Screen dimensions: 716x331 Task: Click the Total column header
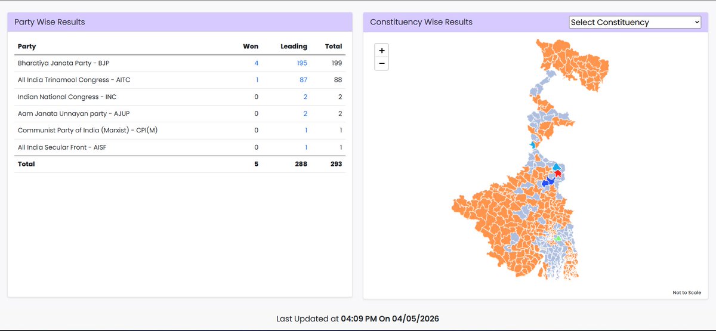click(x=334, y=46)
